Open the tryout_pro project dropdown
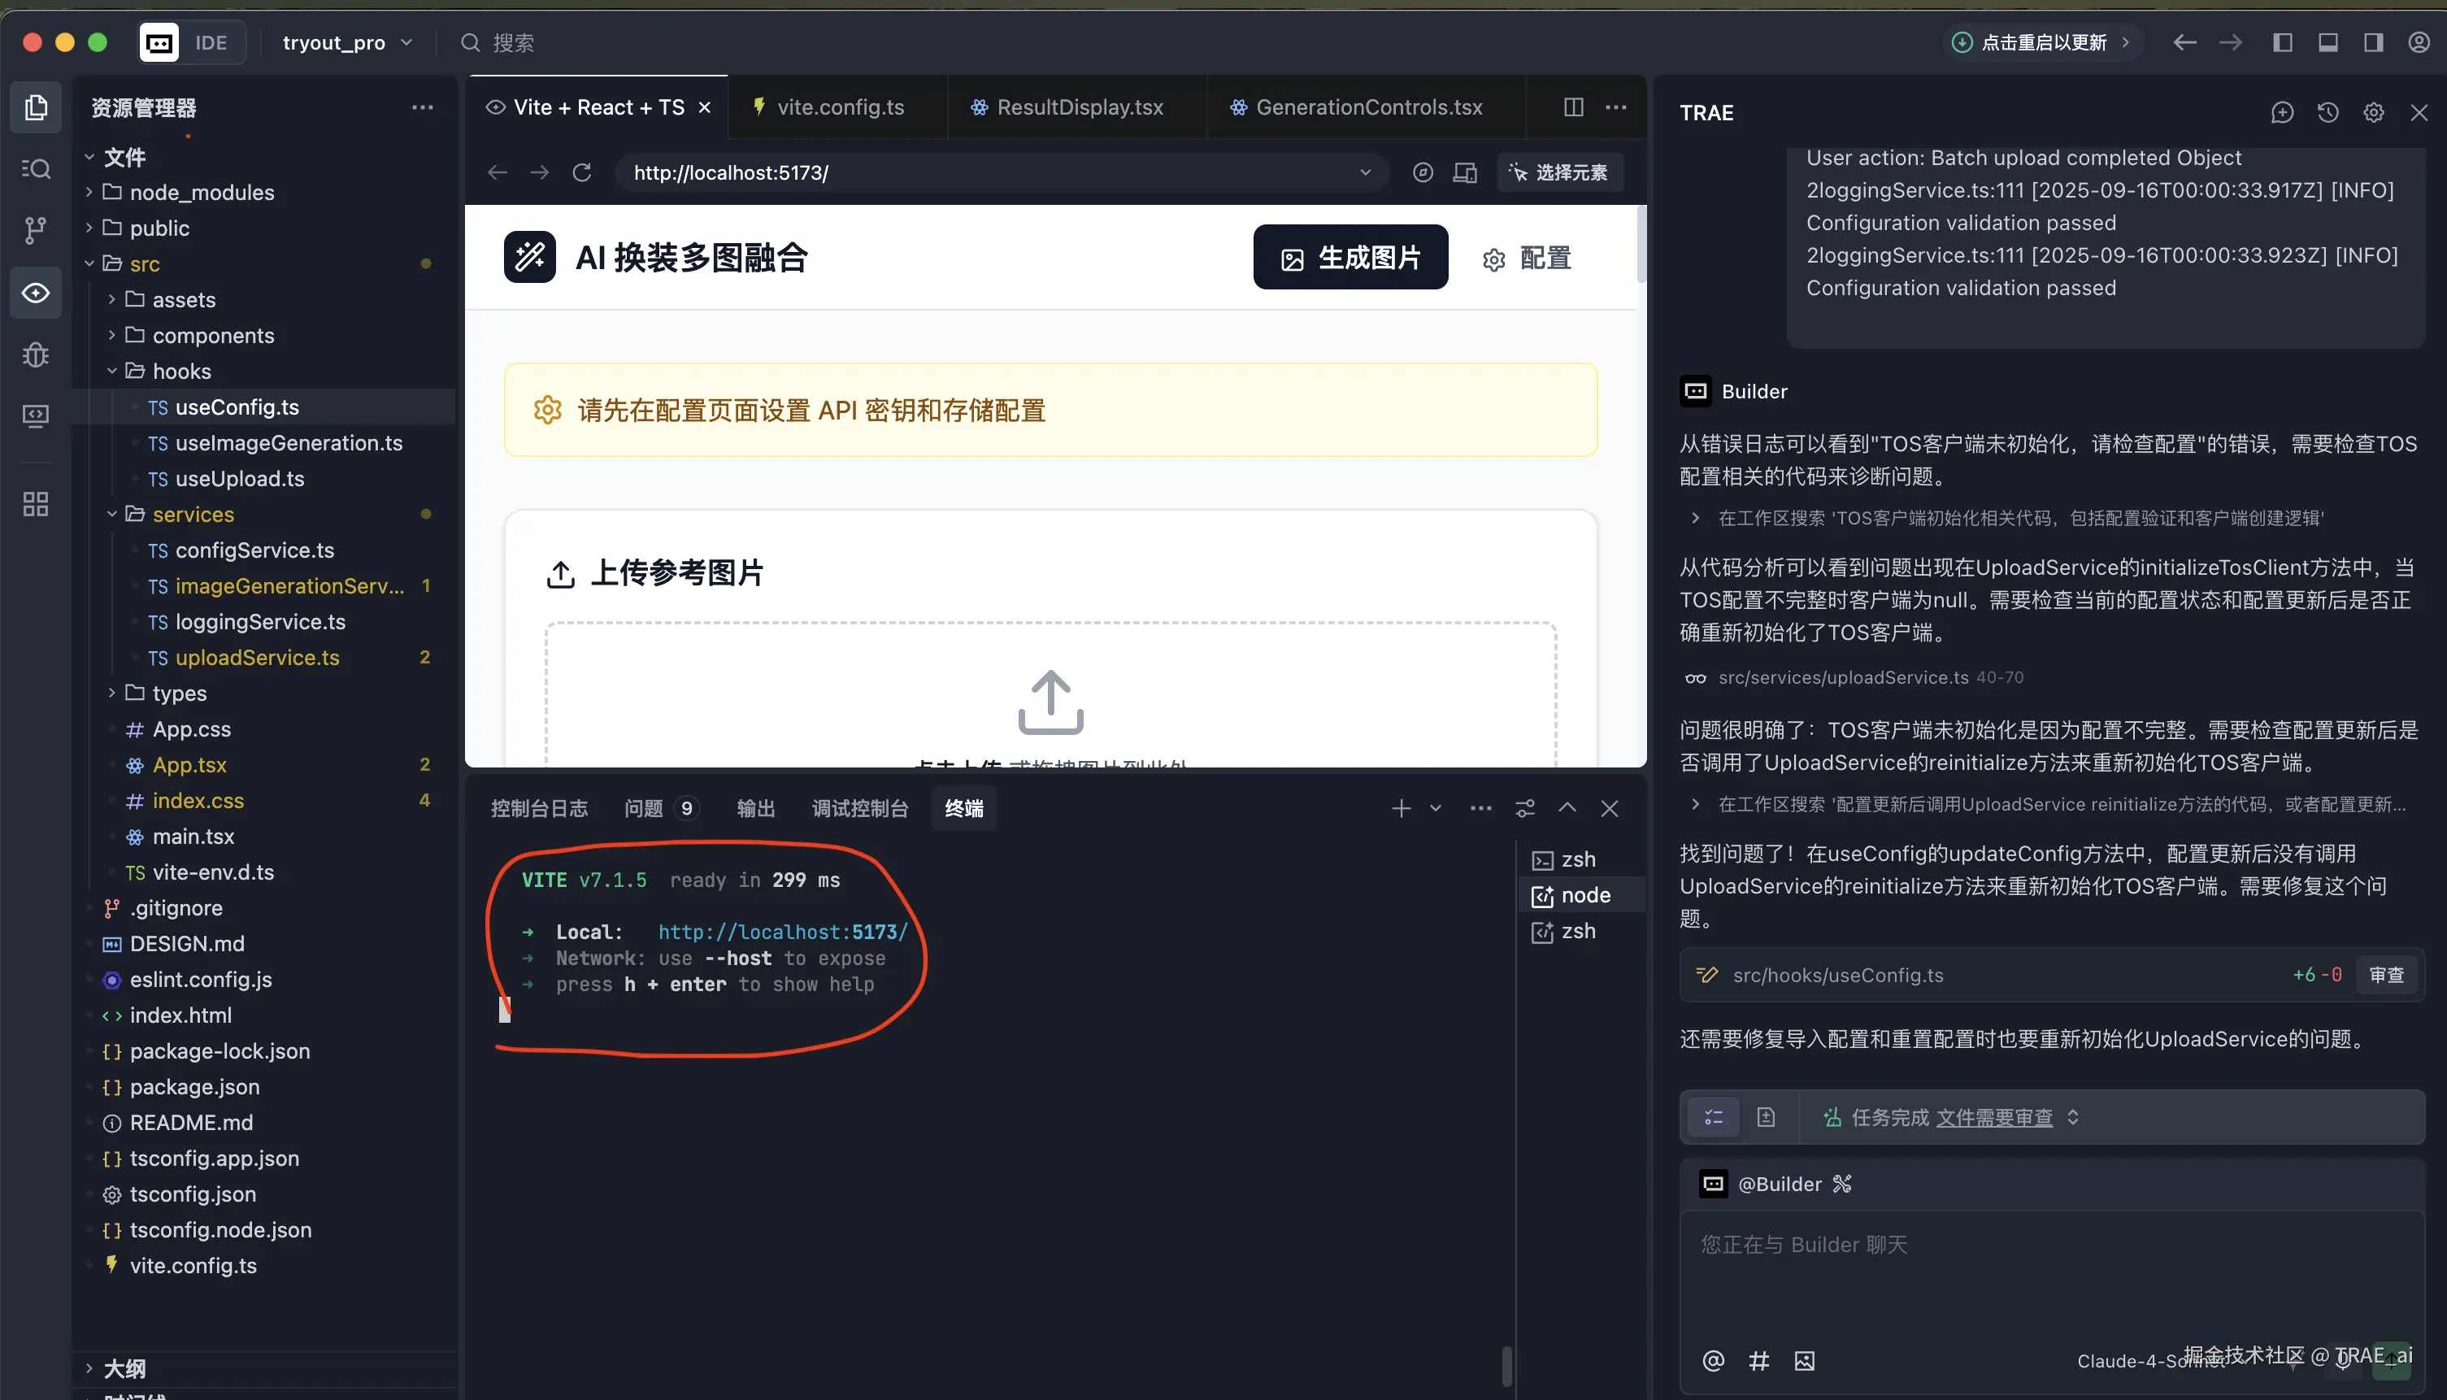 [x=346, y=42]
